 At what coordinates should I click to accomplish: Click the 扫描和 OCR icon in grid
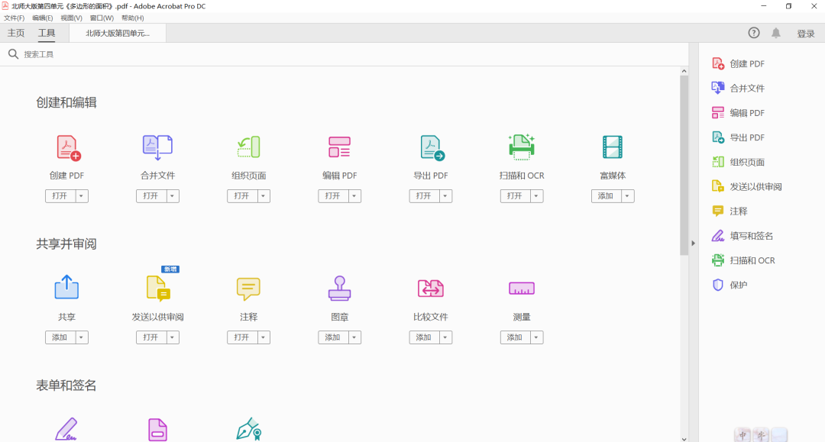(x=522, y=147)
